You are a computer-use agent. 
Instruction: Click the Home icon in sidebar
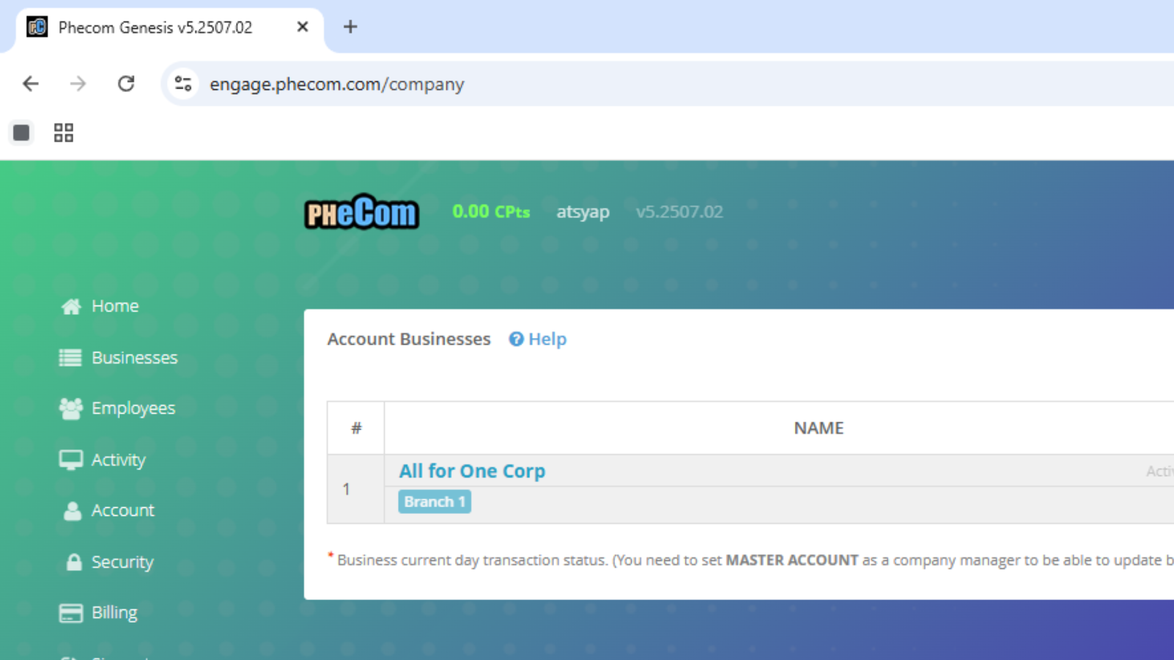click(x=71, y=306)
